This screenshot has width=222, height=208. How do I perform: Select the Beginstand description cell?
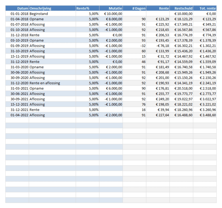pos(39,14)
